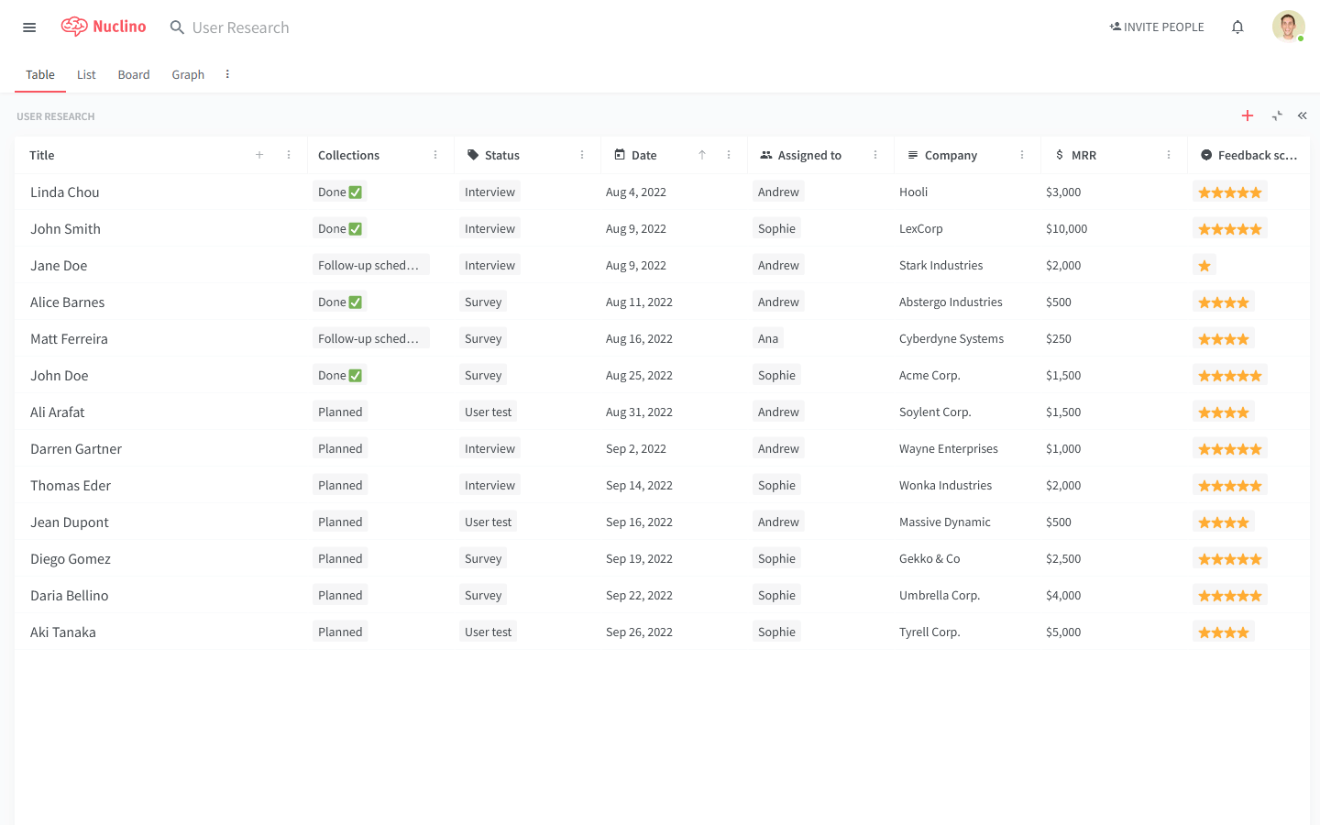Click Planned tag for Ali Arafat
Viewport: 1320px width, 825px height.
(340, 412)
